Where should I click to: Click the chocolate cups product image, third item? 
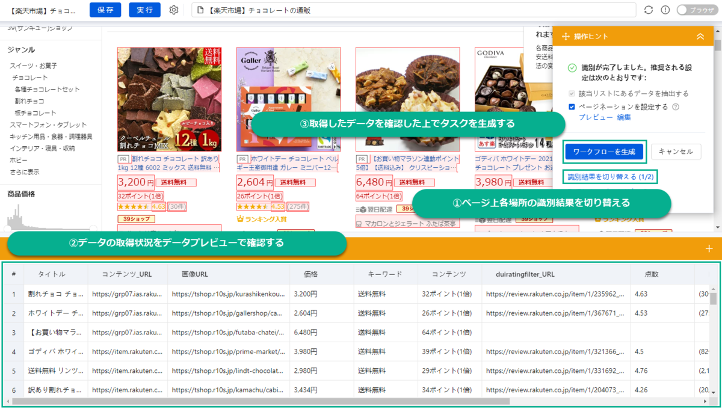coord(408,99)
